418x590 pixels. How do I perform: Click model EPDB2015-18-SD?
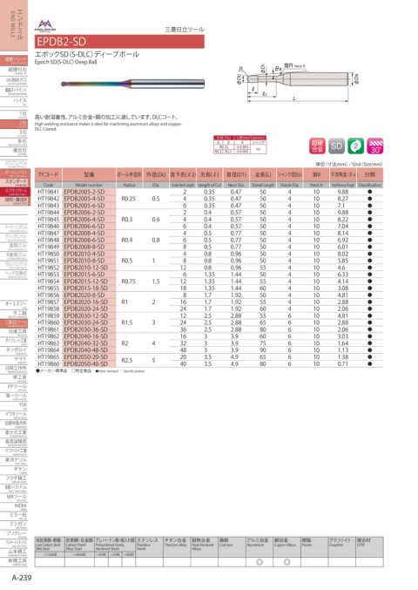tap(86, 288)
